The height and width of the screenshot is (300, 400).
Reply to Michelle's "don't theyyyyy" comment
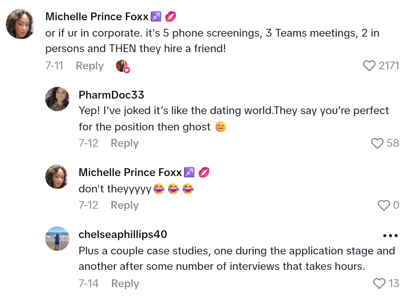(125, 205)
